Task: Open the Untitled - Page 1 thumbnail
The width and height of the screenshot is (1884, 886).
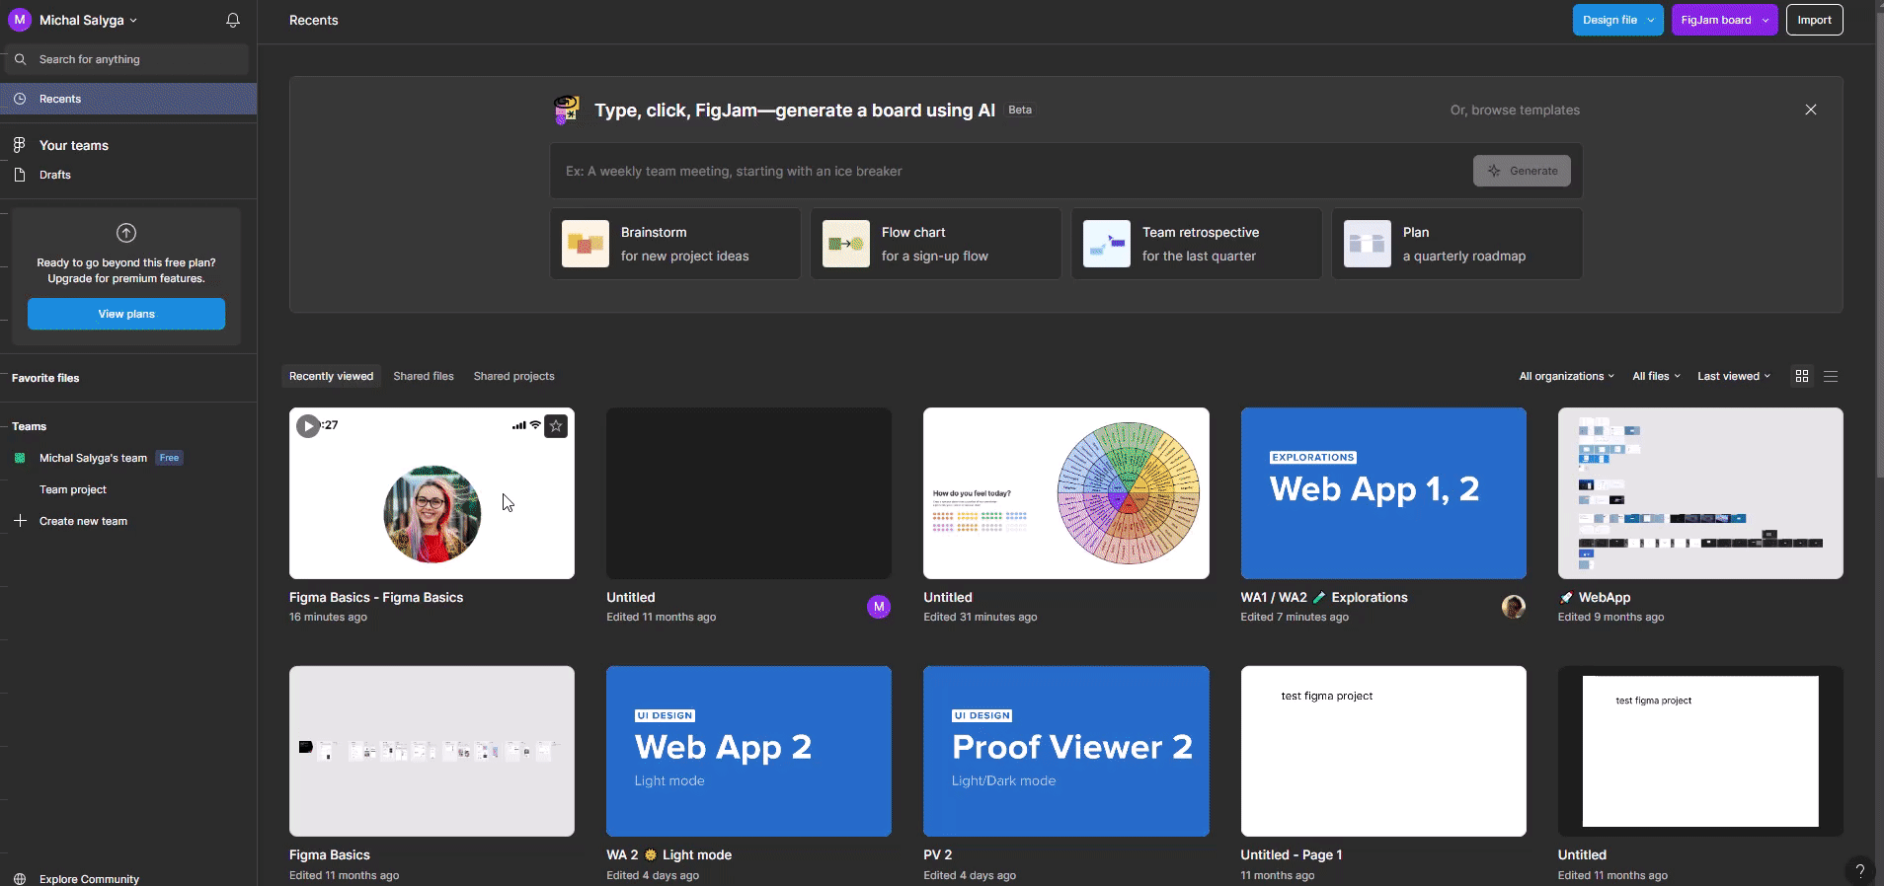Action: tap(1383, 751)
